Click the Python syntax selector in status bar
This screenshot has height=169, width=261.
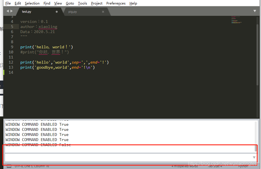pyautogui.click(x=243, y=166)
